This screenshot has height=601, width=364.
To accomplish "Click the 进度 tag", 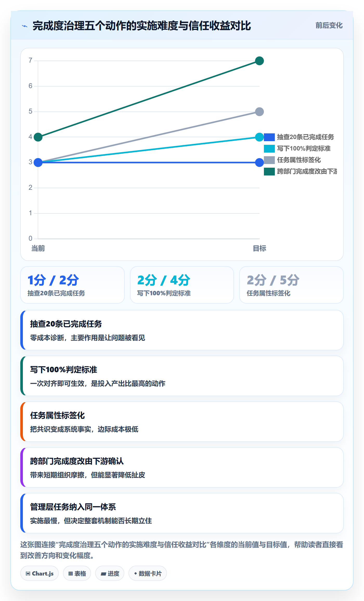I will [x=110, y=573].
